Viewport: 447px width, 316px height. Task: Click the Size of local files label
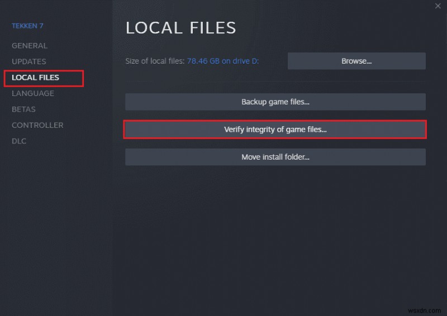pos(155,61)
